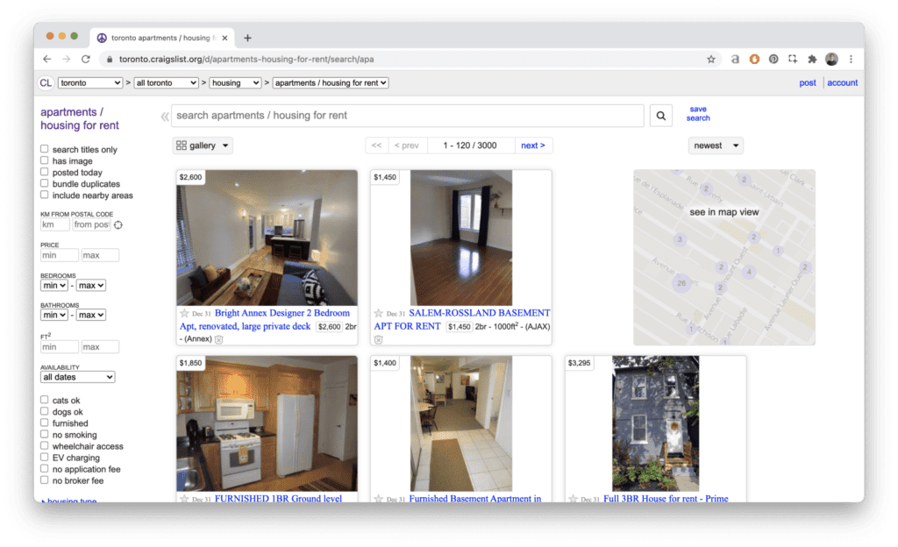The image size is (898, 547).
Task: Star the Bright Annex Designer listing
Action: tap(184, 314)
